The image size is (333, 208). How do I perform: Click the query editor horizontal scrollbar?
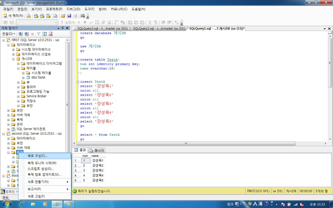point(186,144)
